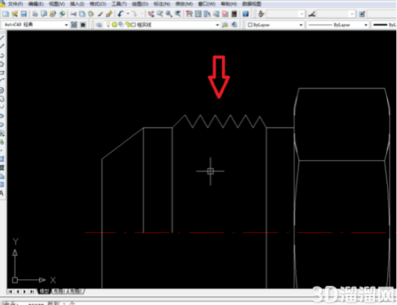Click the Text Style icon
Image resolution: width=397 pixels, height=305 pixels.
click(261, 14)
